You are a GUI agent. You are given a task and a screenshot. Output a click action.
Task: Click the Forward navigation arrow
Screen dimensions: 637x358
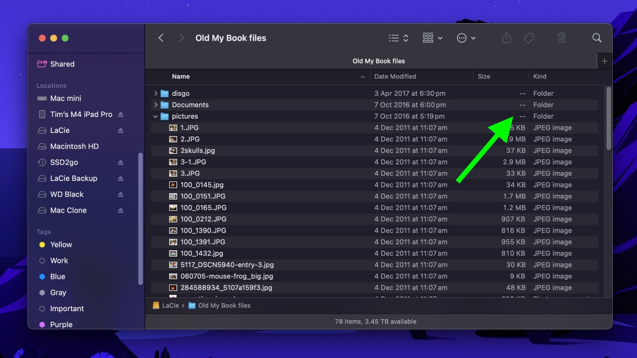point(181,38)
